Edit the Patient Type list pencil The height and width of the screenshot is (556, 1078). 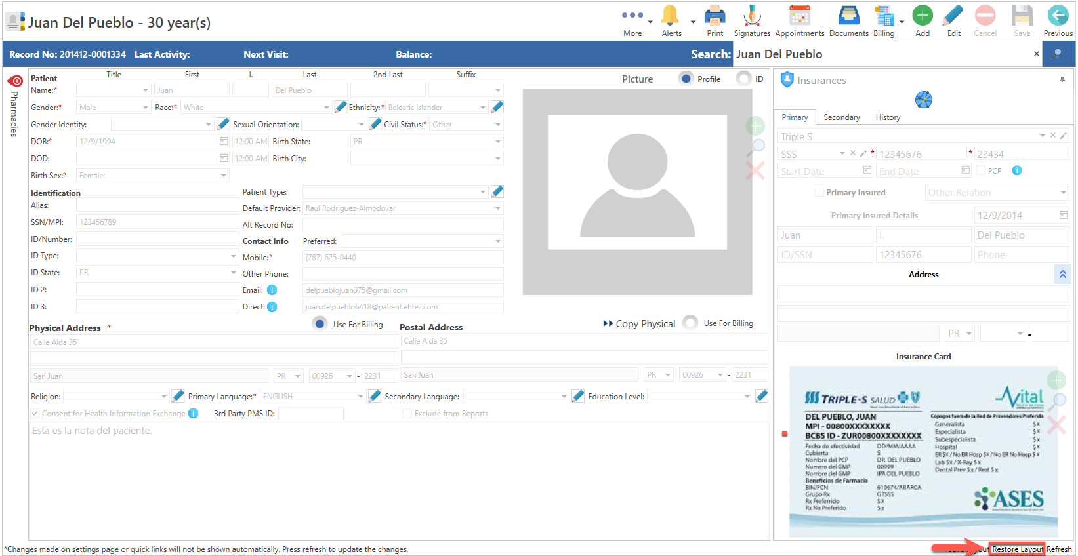coord(497,191)
